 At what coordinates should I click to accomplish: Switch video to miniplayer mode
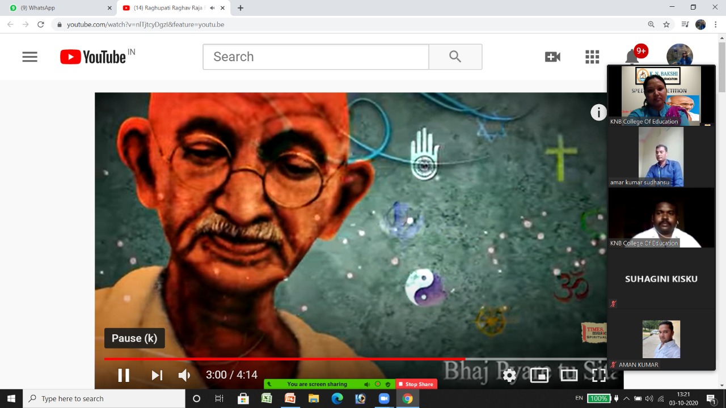539,375
